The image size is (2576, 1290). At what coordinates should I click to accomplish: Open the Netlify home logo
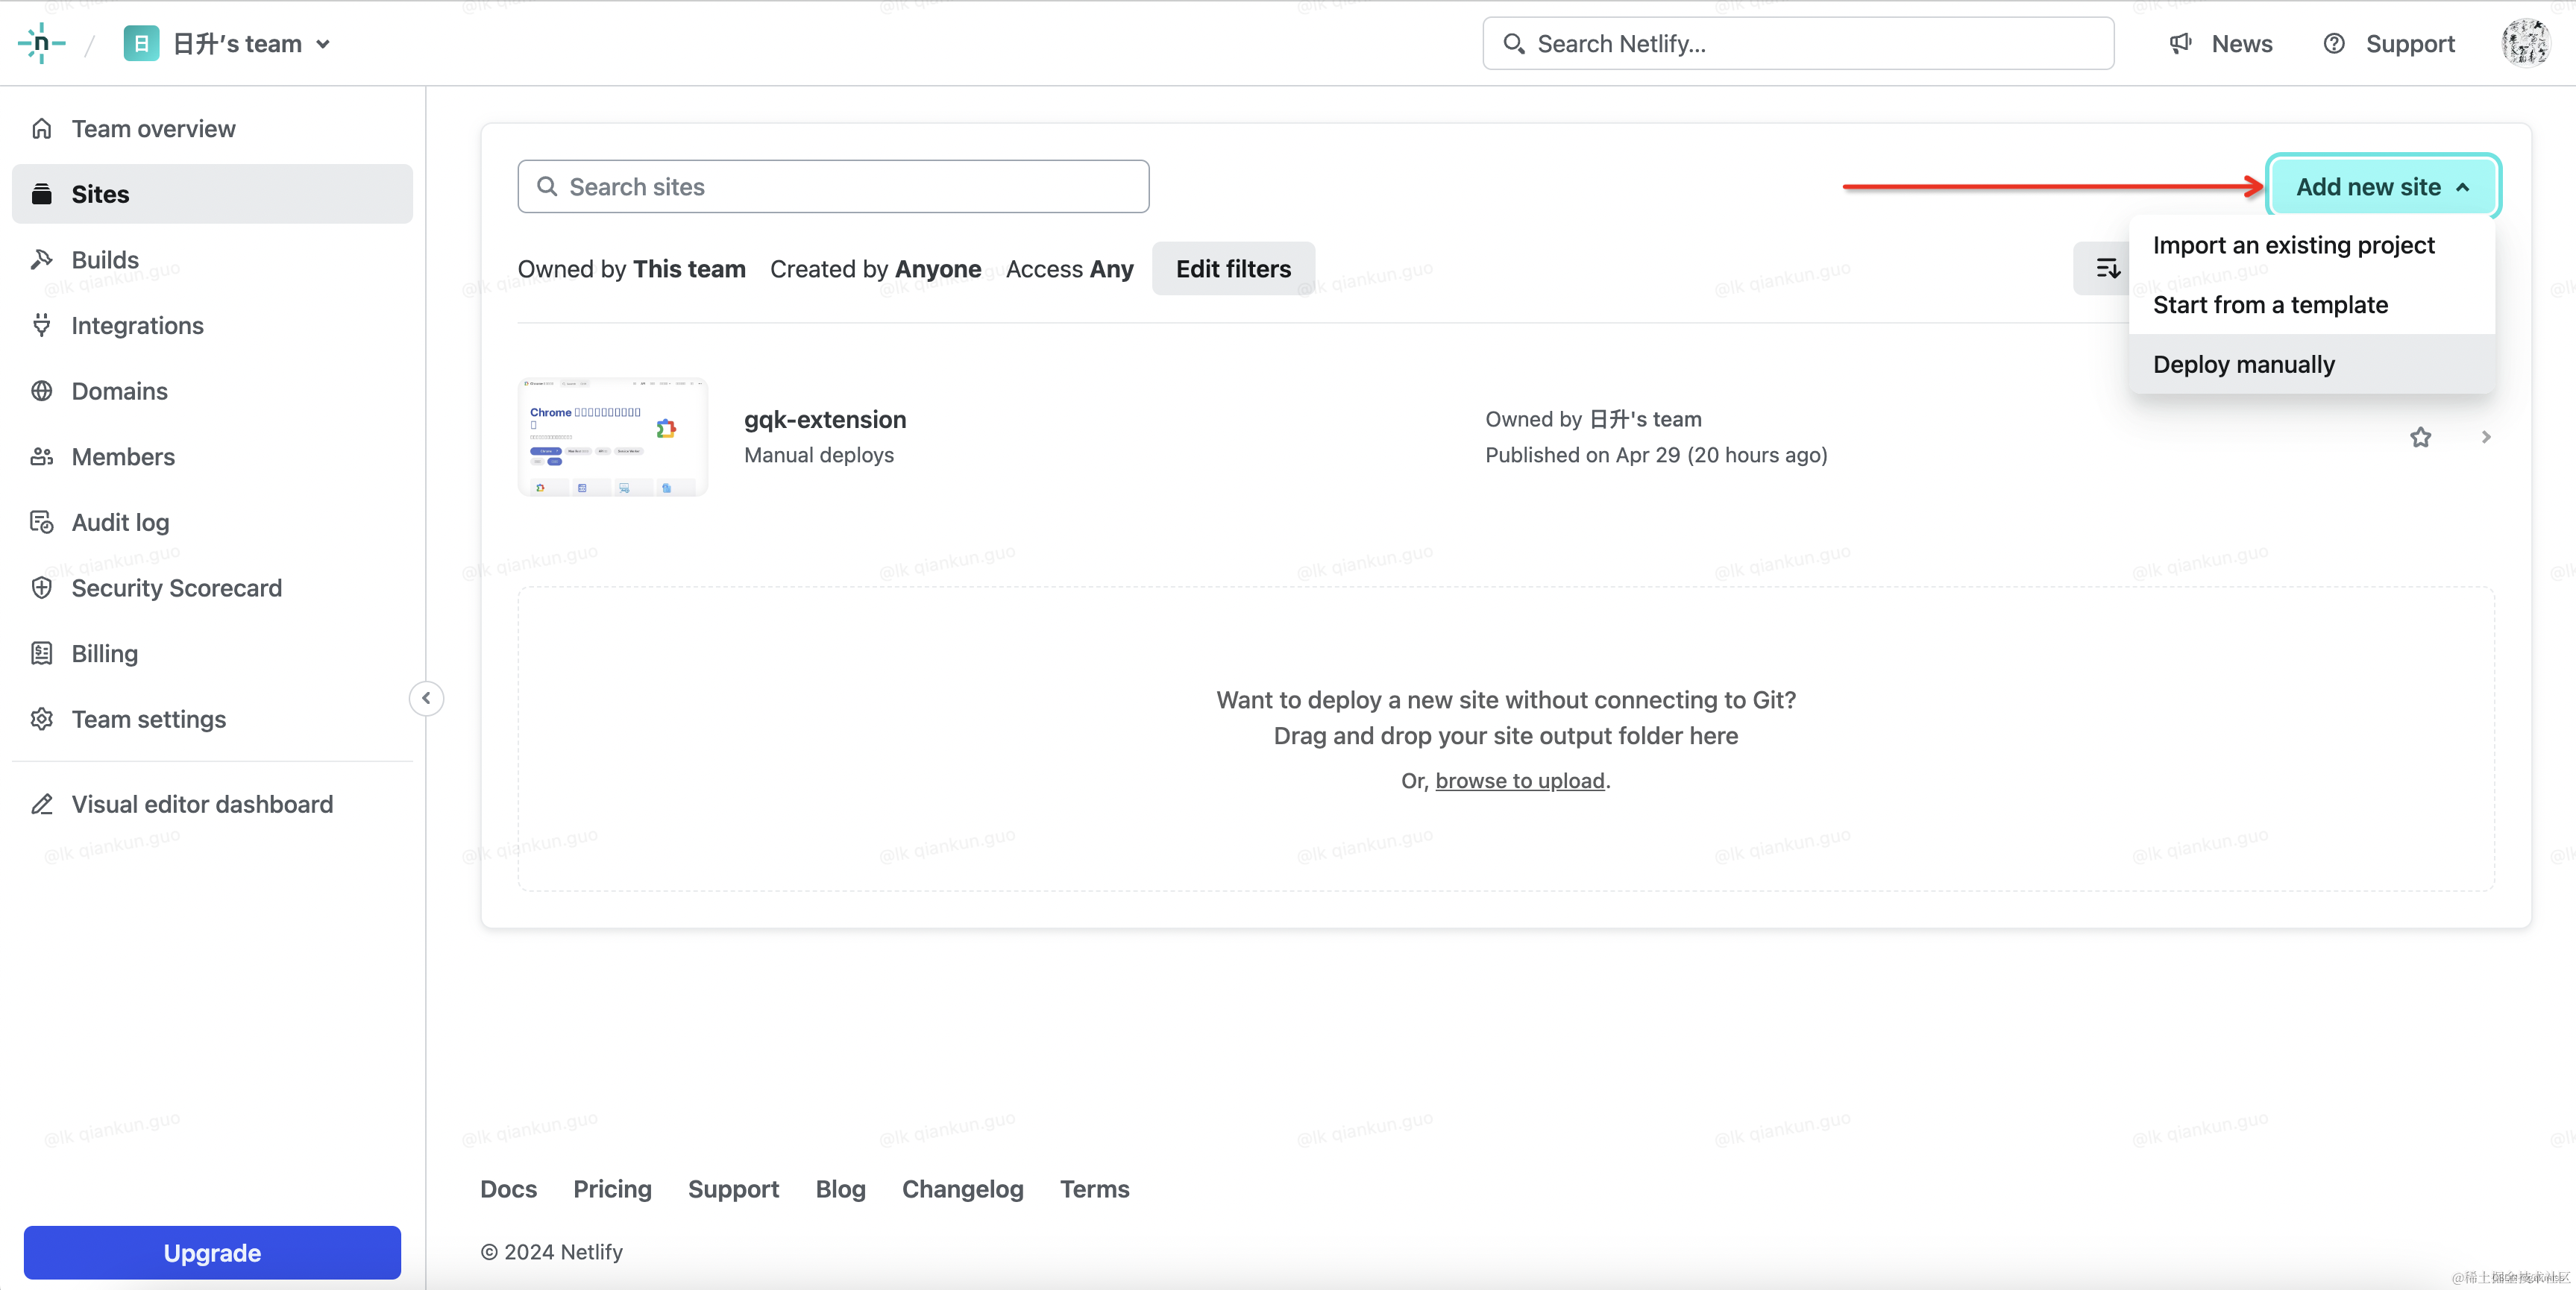click(42, 43)
